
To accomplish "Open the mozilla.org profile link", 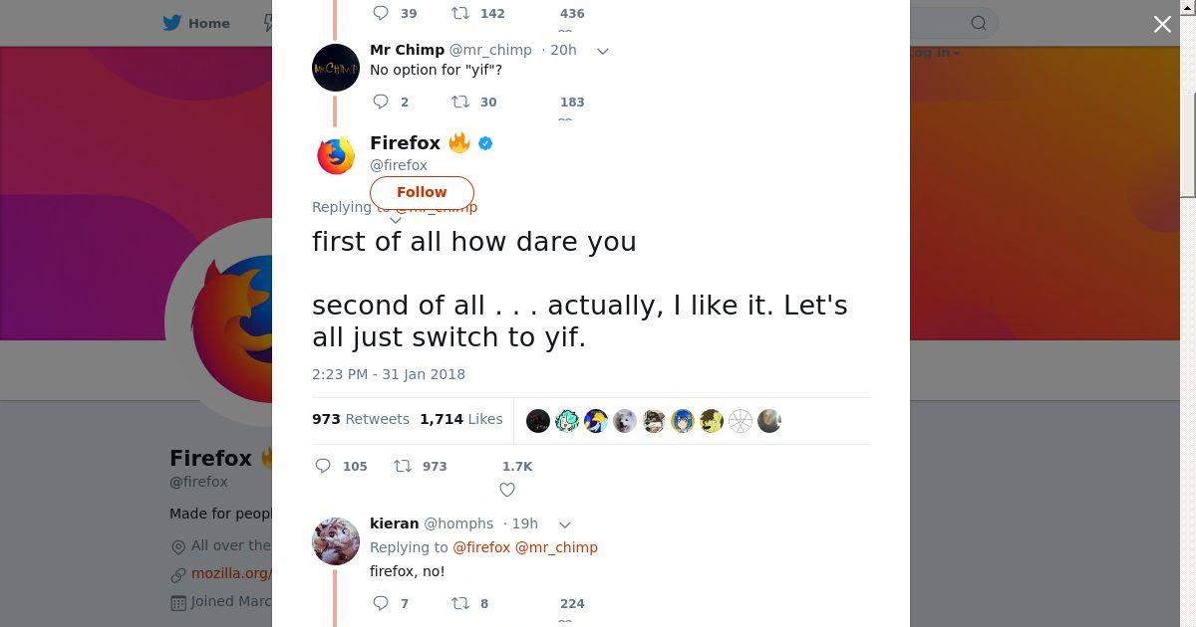I will click(x=231, y=573).
